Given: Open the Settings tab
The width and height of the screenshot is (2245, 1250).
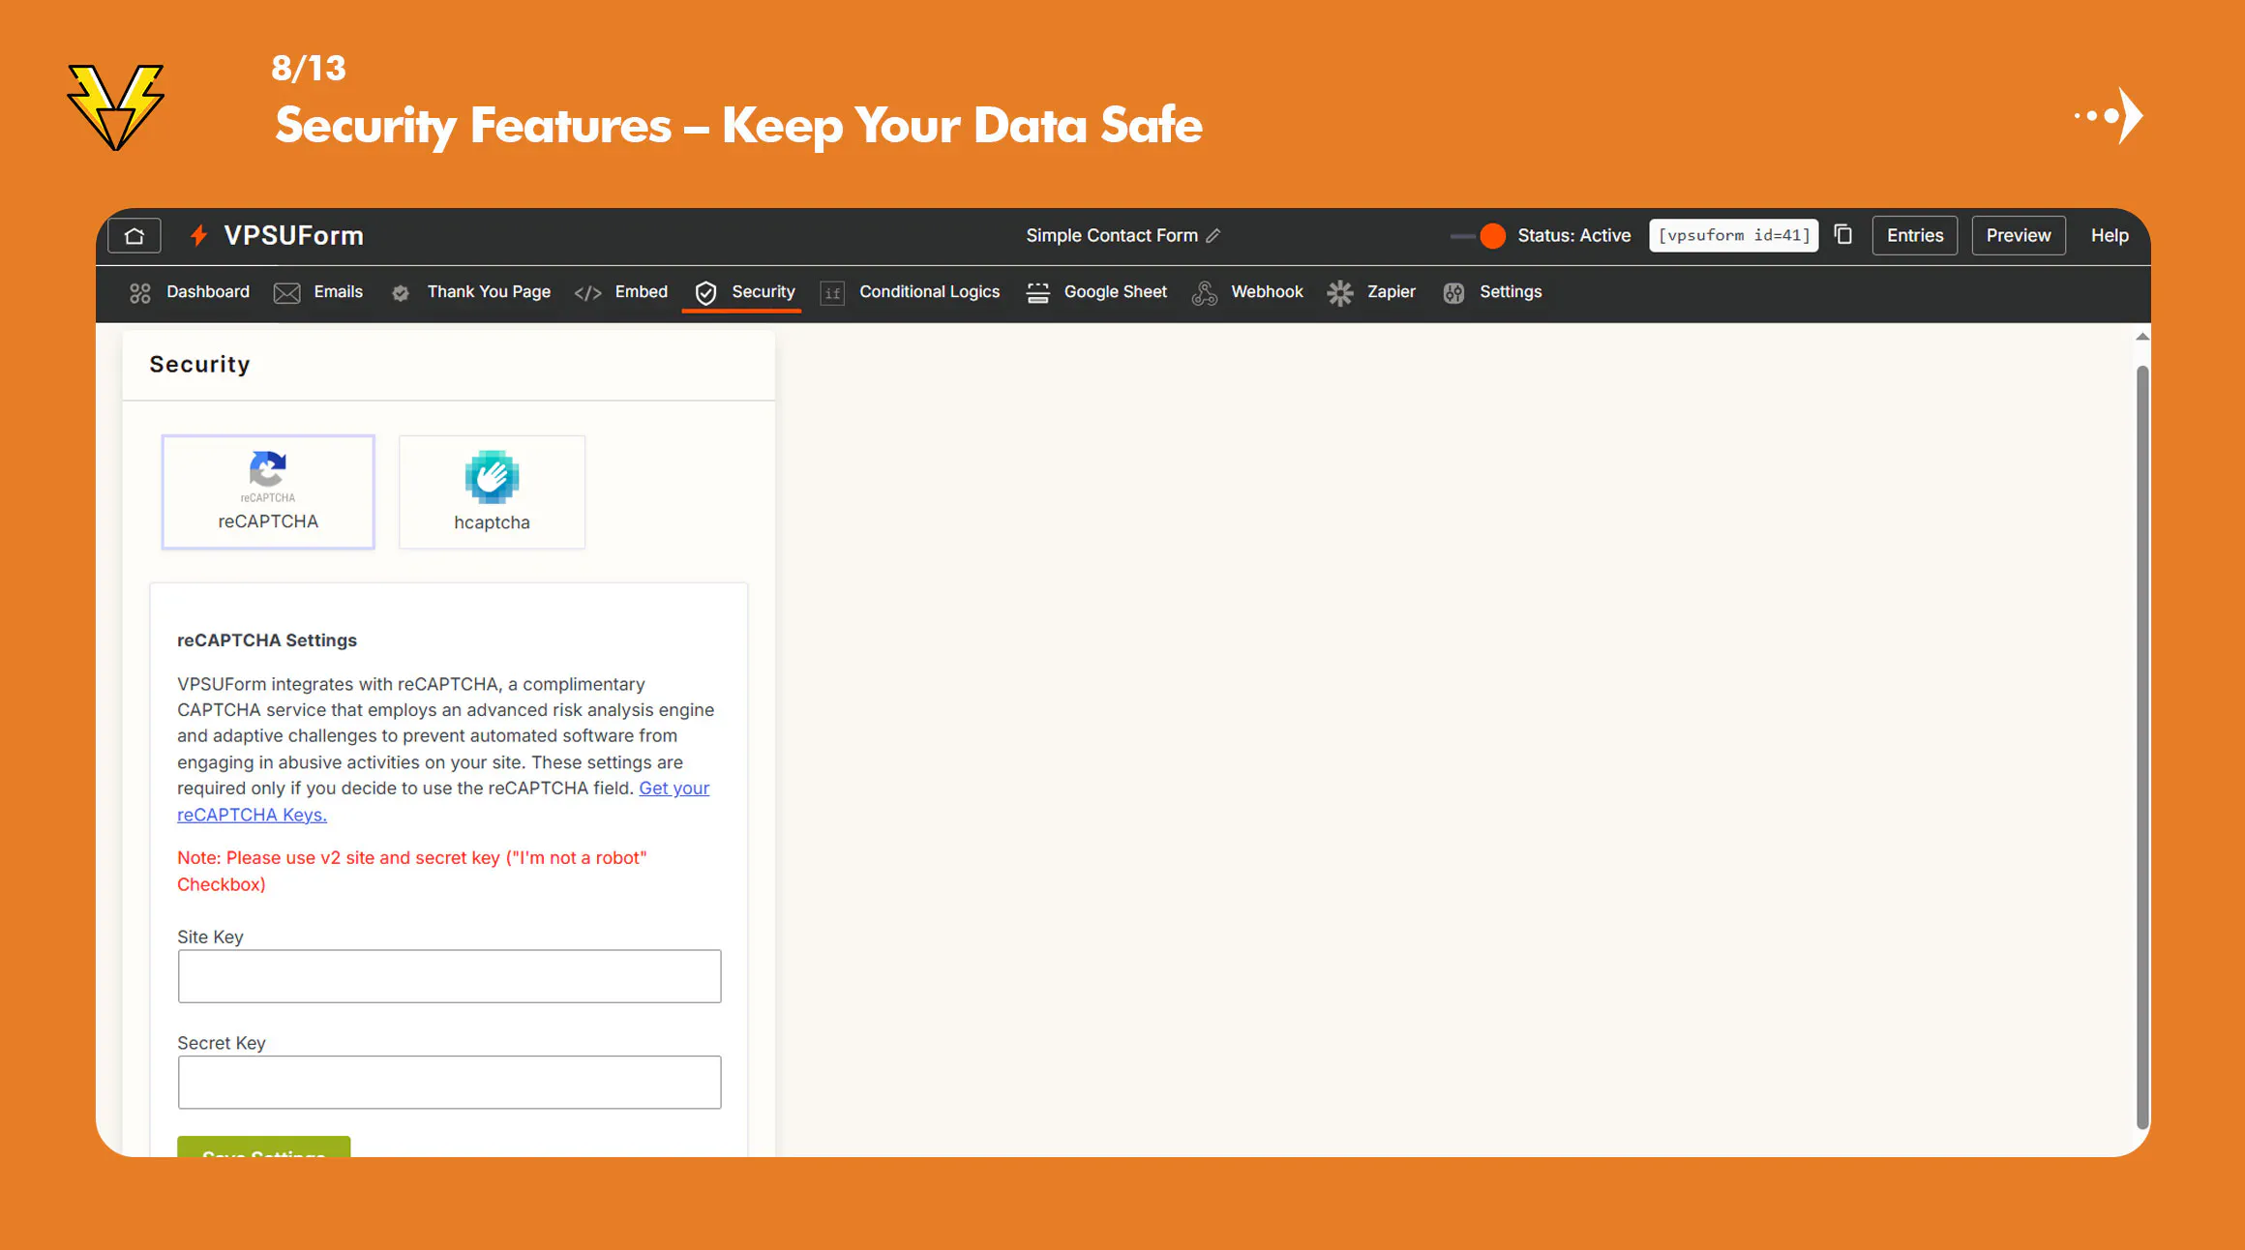Looking at the screenshot, I should pos(1511,292).
